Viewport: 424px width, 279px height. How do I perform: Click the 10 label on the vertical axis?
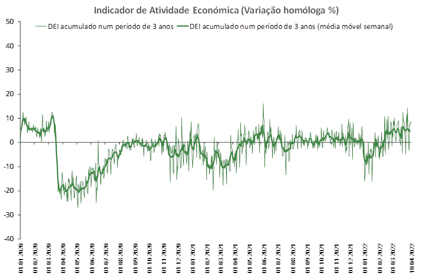click(x=10, y=118)
